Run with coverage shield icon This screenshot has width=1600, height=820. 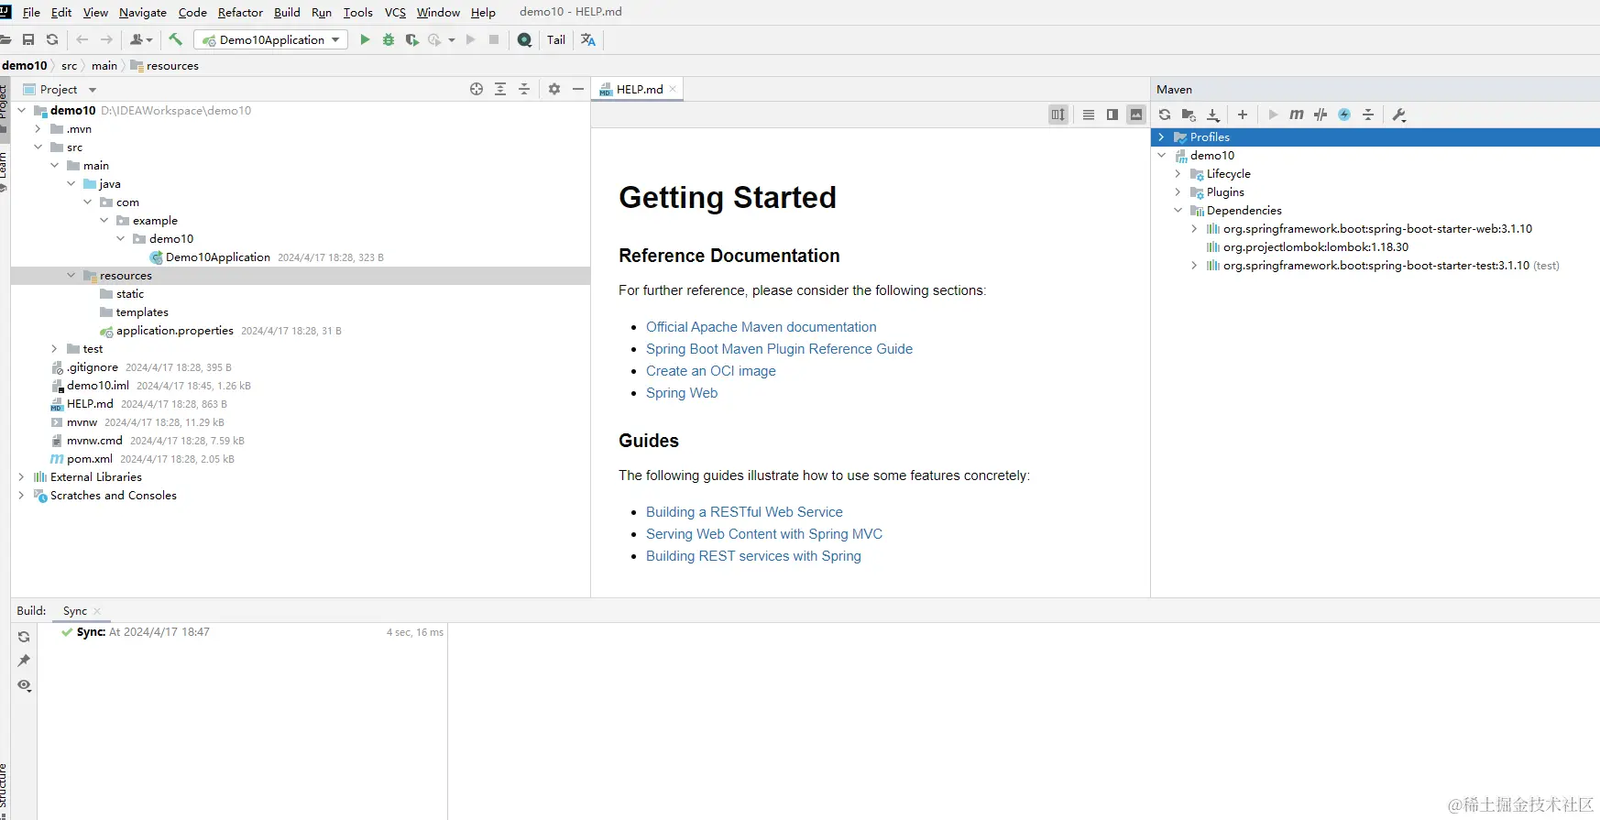(x=412, y=39)
